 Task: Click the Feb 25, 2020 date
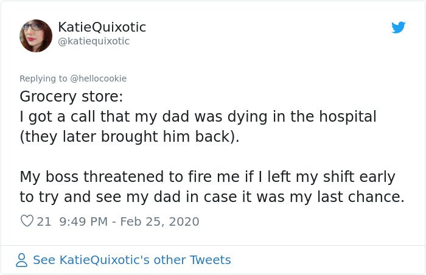click(x=159, y=221)
